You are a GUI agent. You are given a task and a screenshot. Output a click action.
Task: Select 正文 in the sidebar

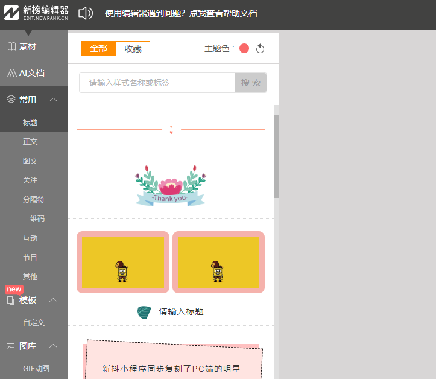tap(30, 141)
